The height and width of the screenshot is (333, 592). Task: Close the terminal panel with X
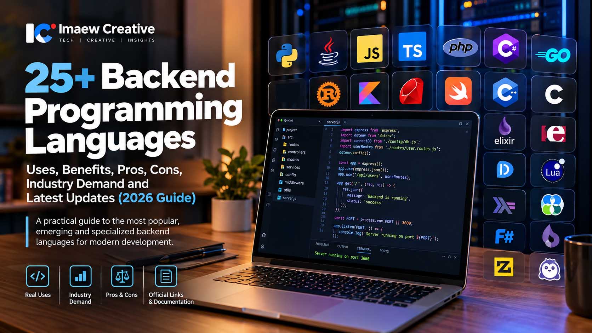(x=455, y=257)
